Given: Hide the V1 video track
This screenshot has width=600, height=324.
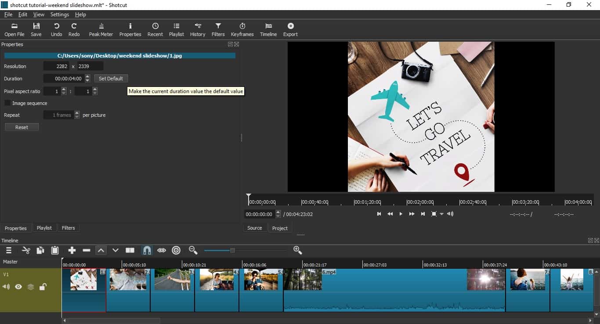Looking at the screenshot, I should (x=18, y=286).
